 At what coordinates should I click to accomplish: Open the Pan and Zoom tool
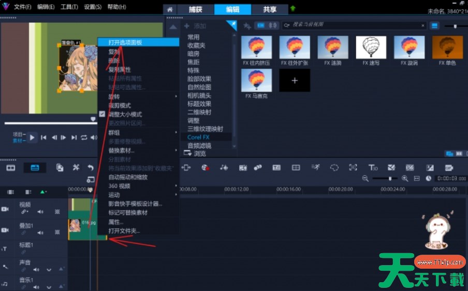coord(353,168)
